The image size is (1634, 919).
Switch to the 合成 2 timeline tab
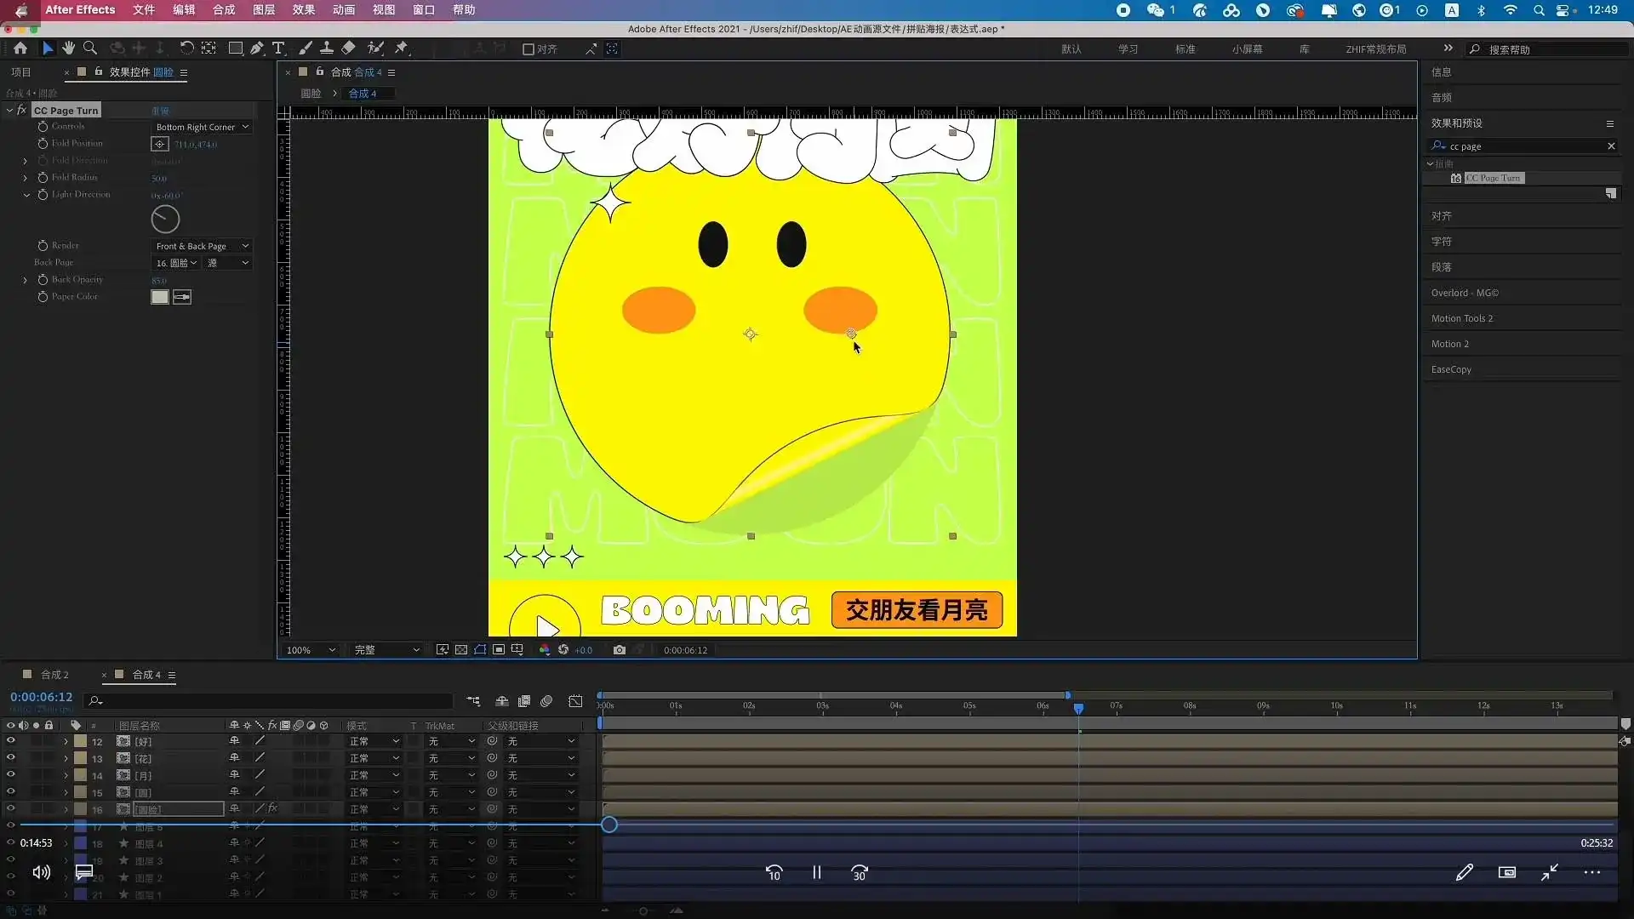tap(54, 675)
